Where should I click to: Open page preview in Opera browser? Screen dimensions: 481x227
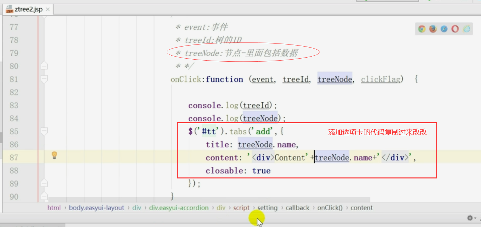pyautogui.click(x=455, y=29)
